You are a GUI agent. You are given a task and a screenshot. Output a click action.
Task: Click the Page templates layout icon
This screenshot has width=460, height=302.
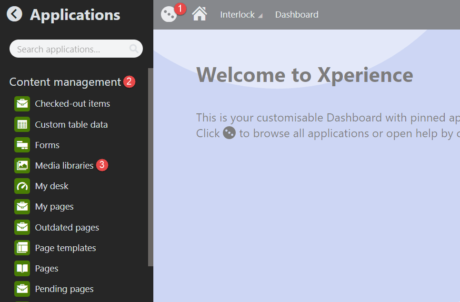click(x=22, y=248)
